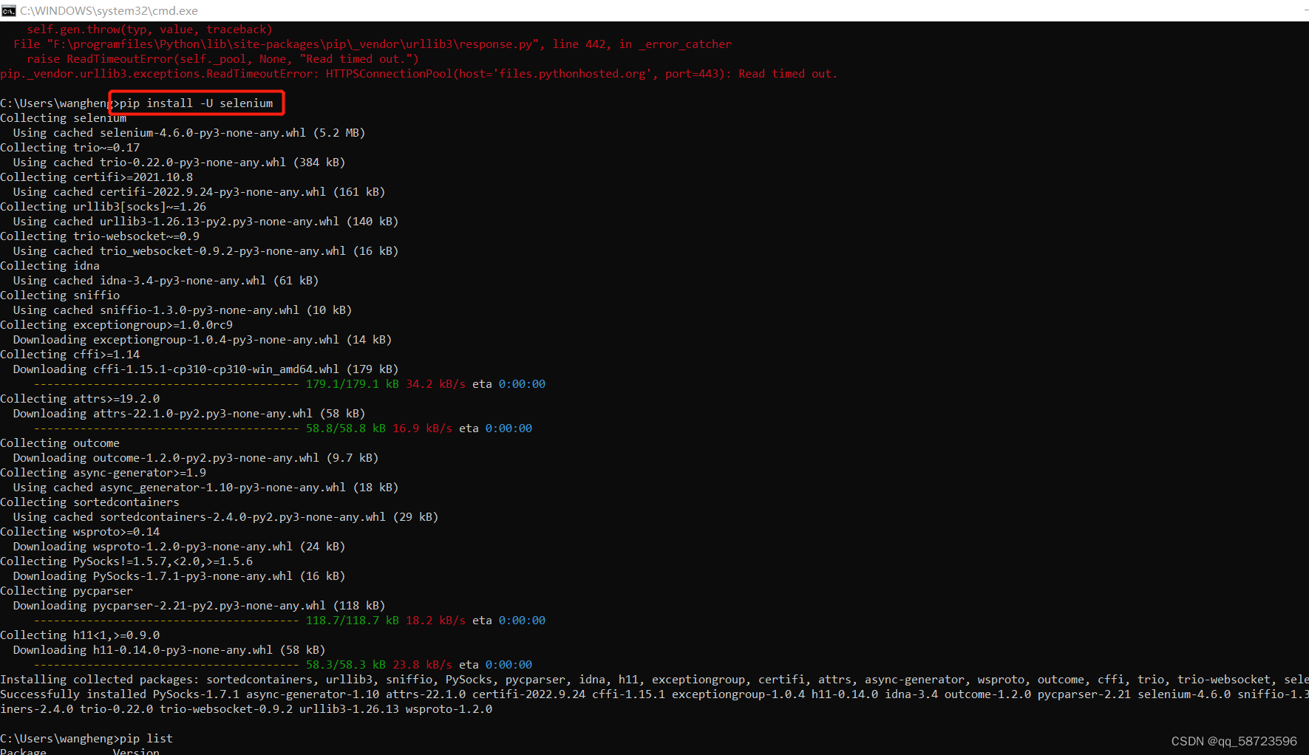This screenshot has width=1309, height=755.
Task: Click the ReadTimeoutError exception line
Action: pyautogui.click(x=418, y=73)
